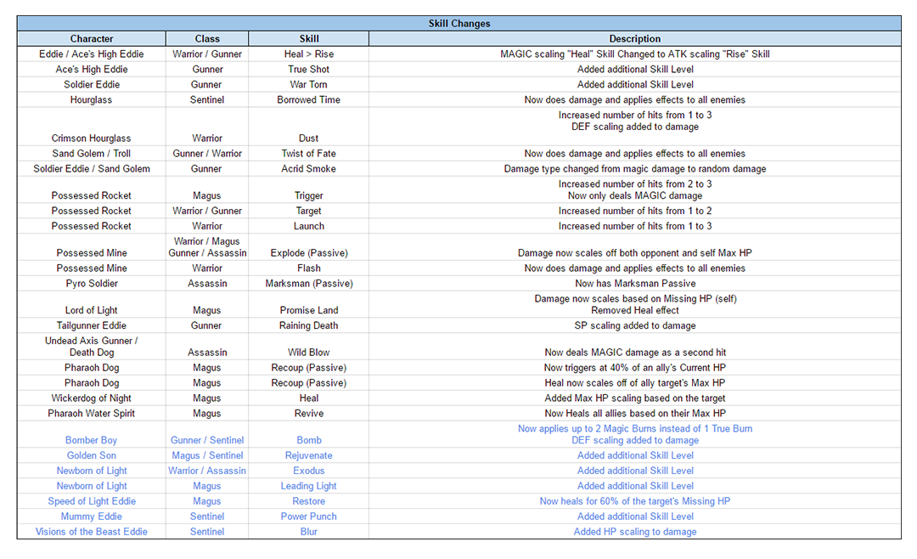Click the Description column header
Screen dimensions: 917x559
[x=634, y=39]
